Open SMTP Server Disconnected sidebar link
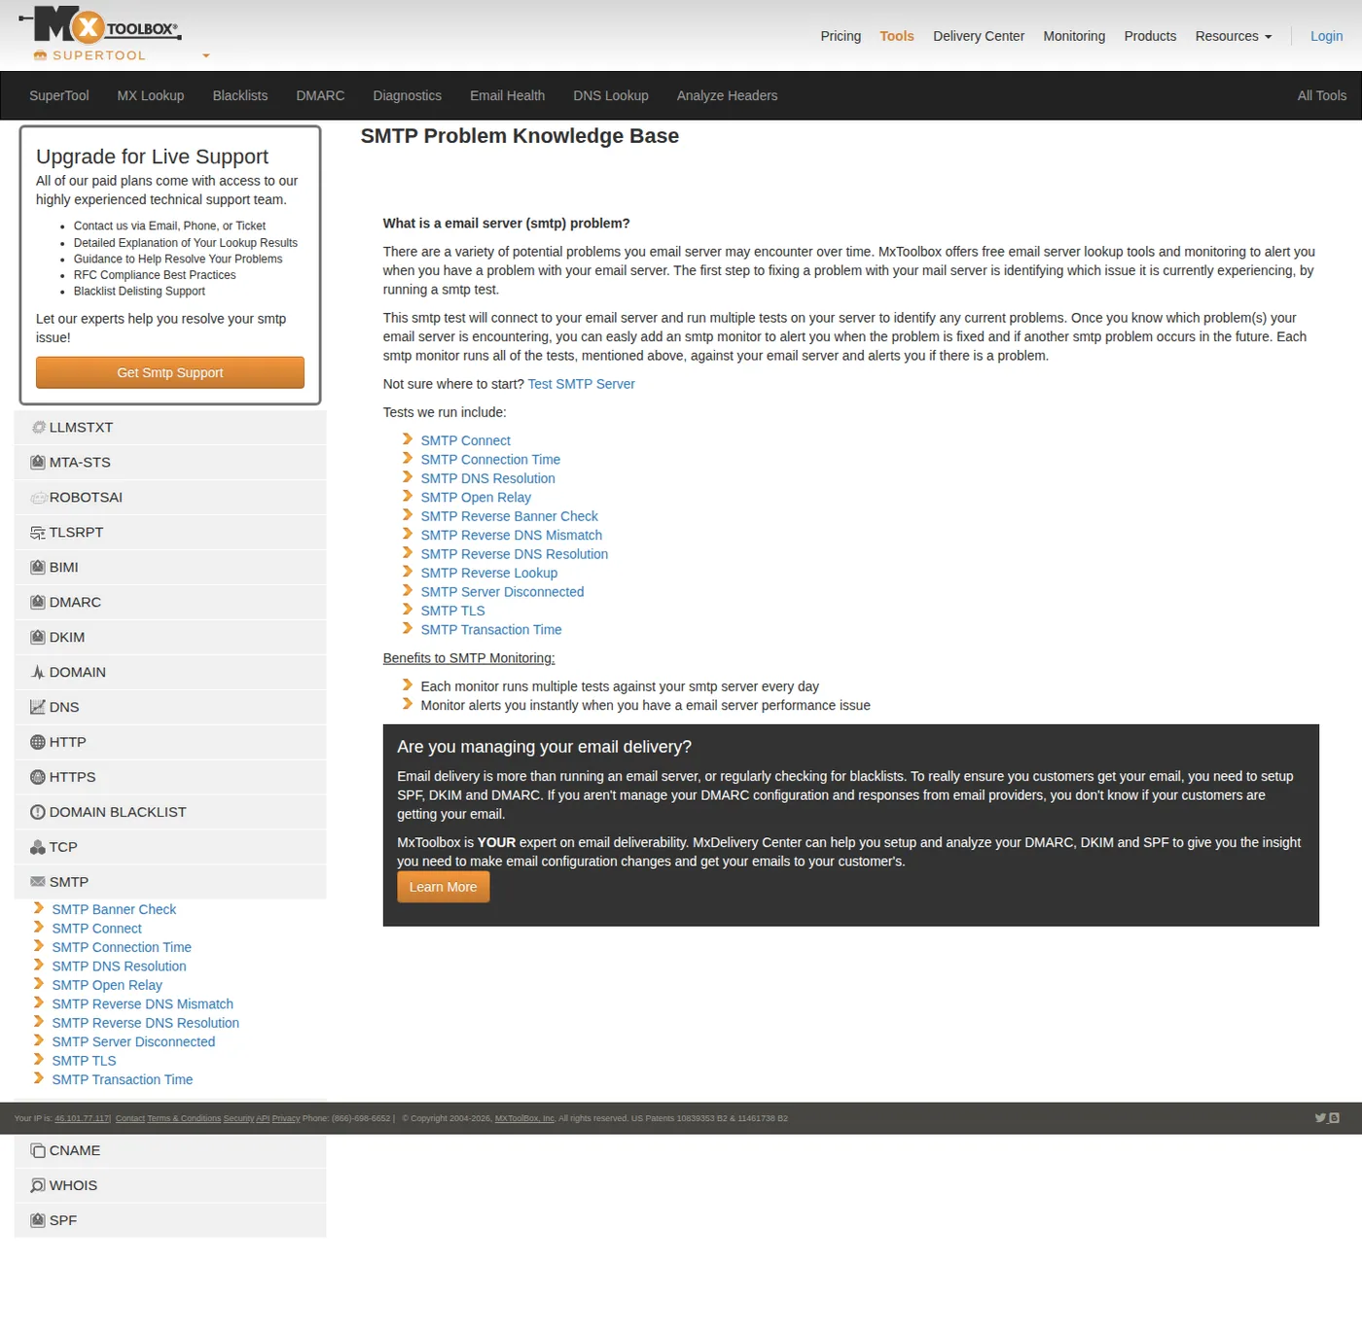The image size is (1362, 1333). coord(133,1042)
